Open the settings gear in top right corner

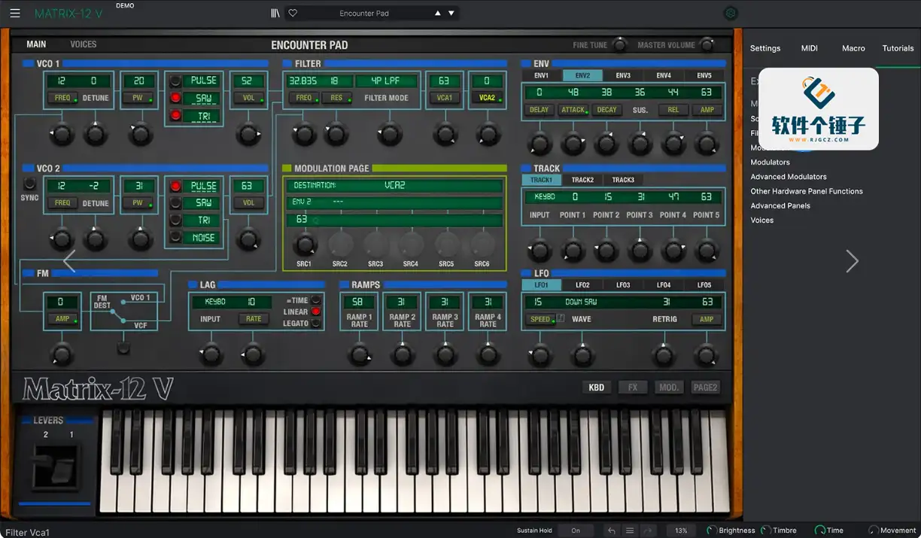[730, 13]
